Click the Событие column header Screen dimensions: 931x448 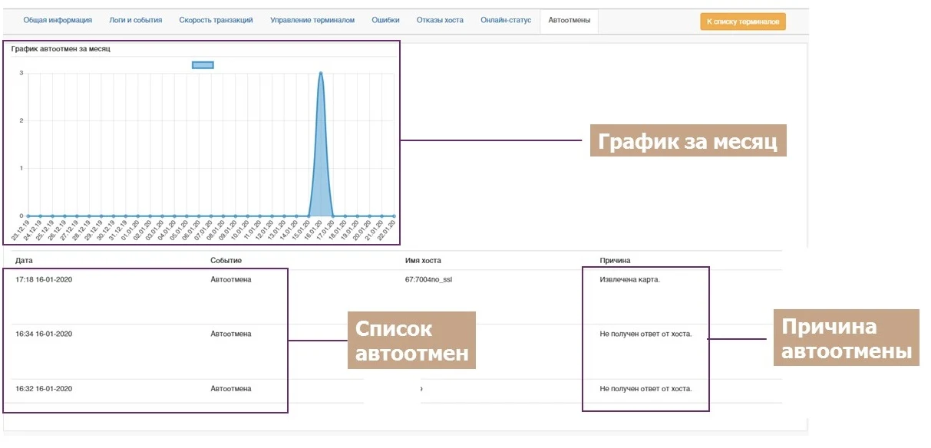[226, 261]
